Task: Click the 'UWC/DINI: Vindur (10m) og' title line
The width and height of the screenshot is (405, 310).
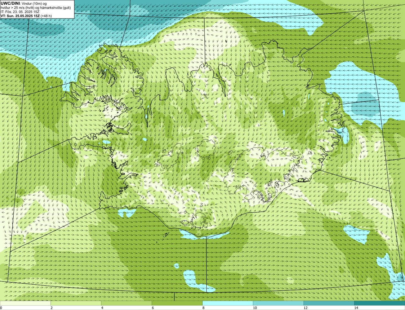Action: (24, 3)
